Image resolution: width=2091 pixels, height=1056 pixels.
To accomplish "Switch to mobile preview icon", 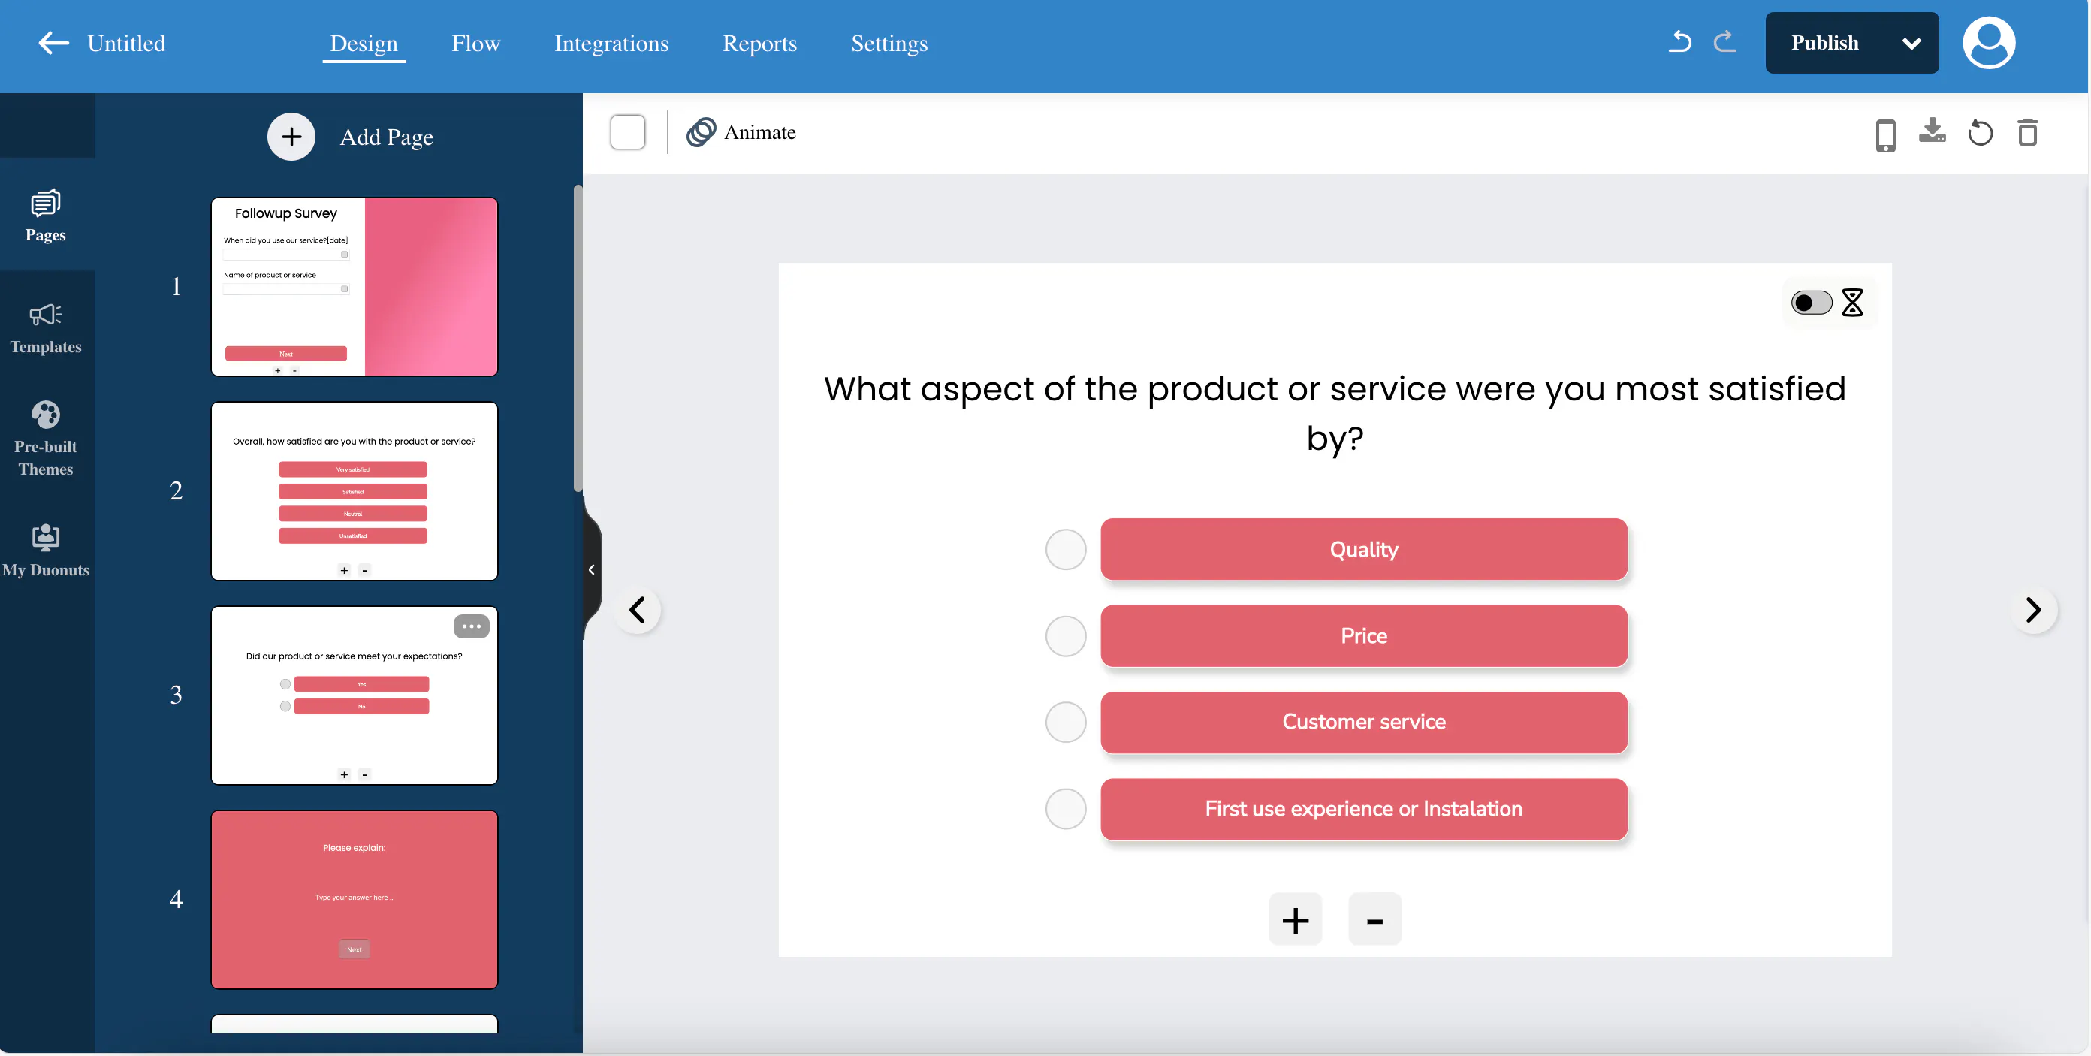I will click(x=1886, y=134).
